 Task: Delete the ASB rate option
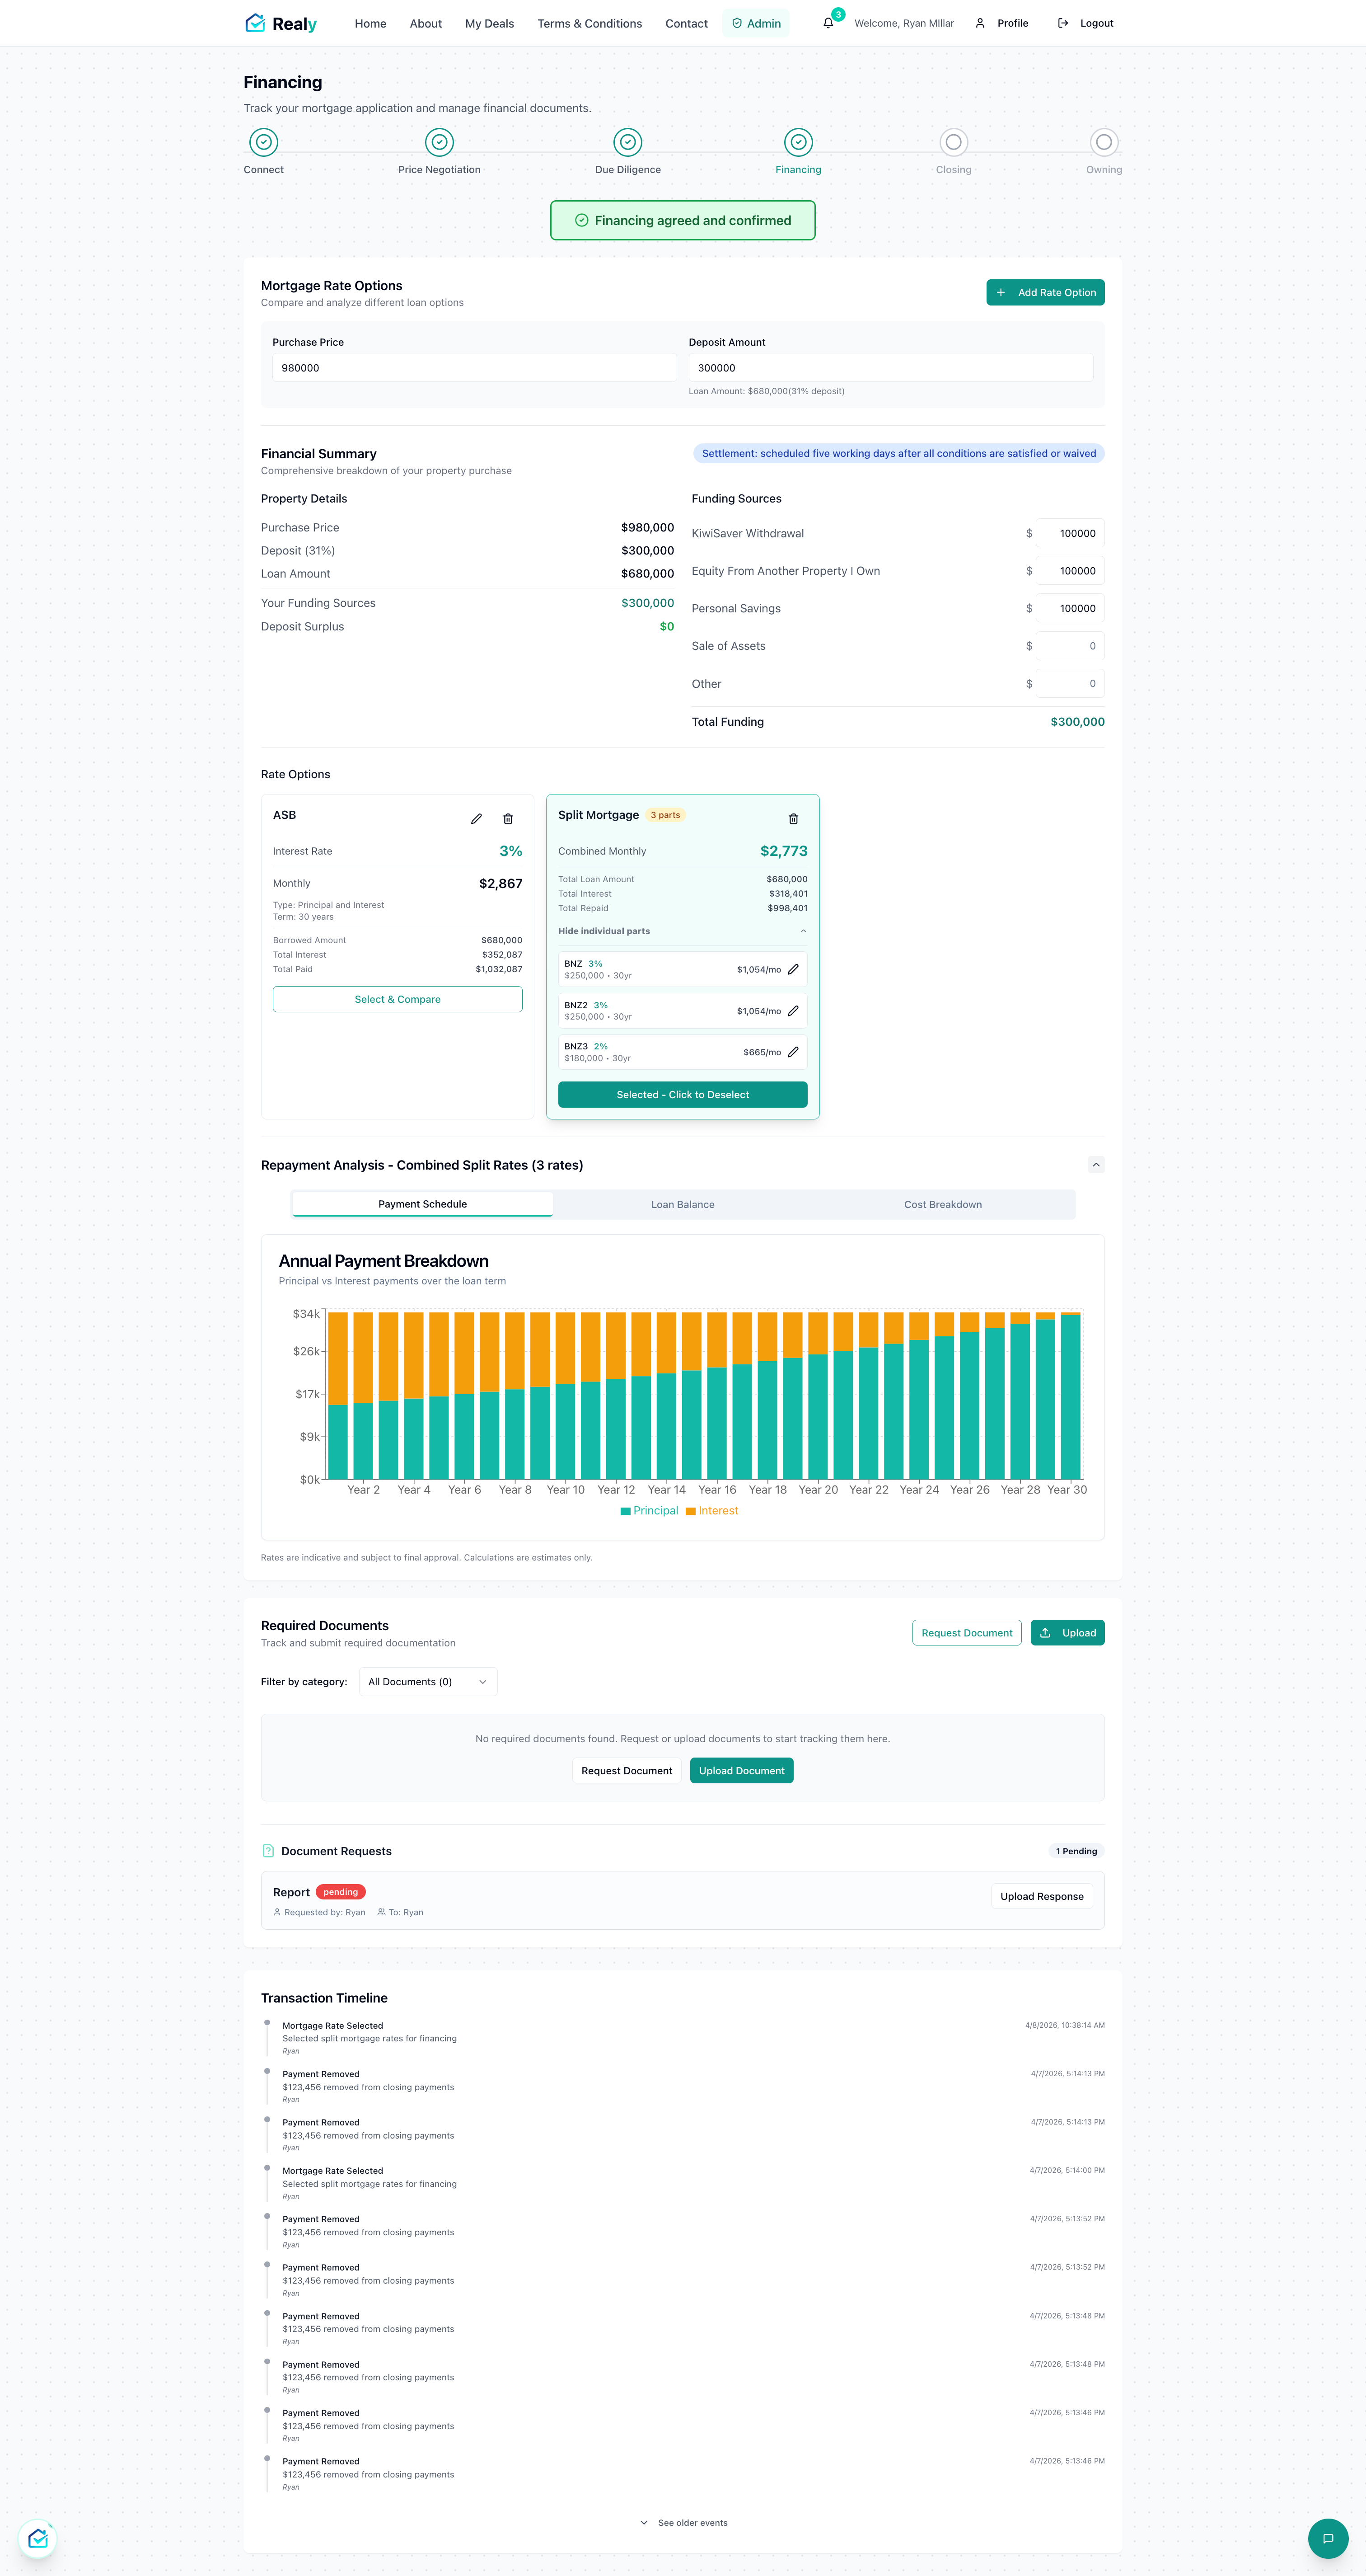coord(508,819)
